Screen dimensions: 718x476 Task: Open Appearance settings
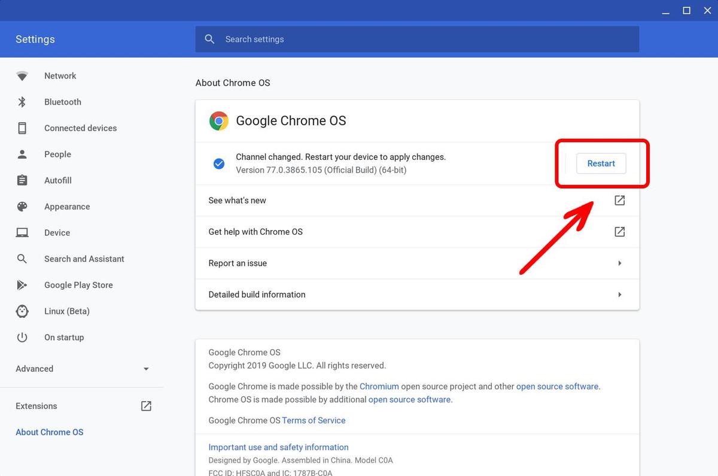coord(67,207)
